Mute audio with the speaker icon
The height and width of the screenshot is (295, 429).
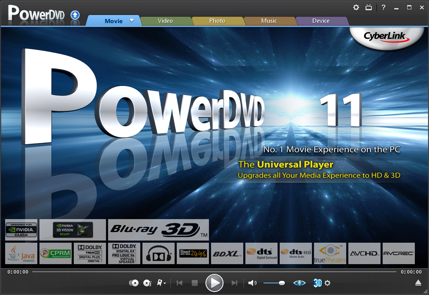(252, 283)
